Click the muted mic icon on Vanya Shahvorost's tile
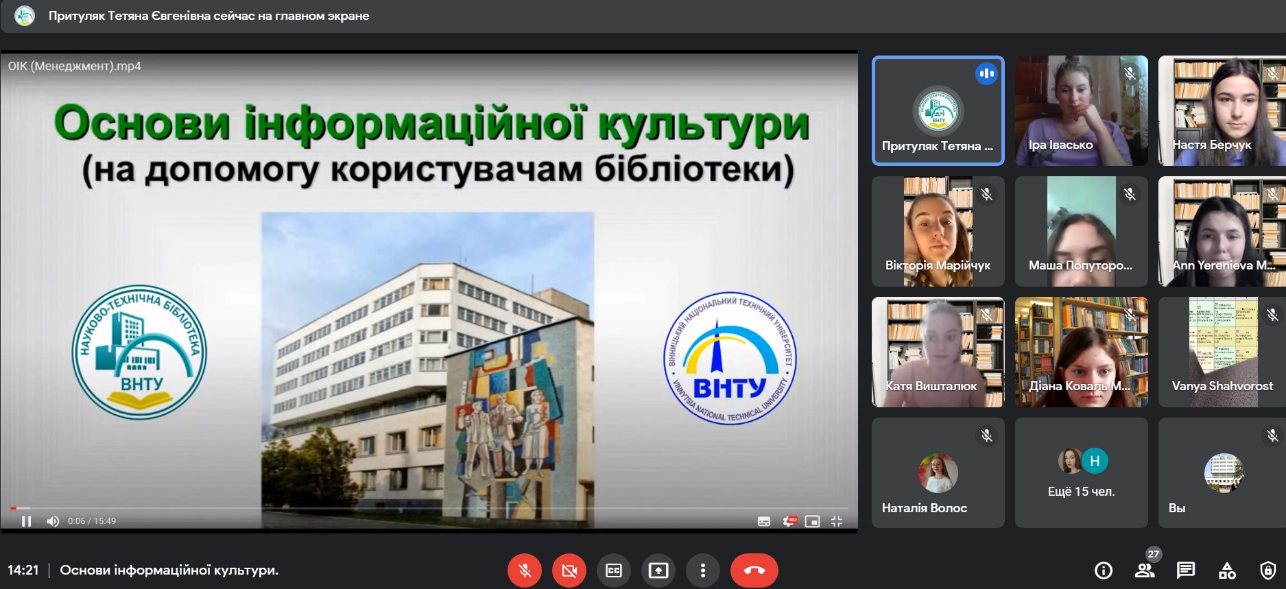This screenshot has width=1286, height=589. tap(1273, 315)
